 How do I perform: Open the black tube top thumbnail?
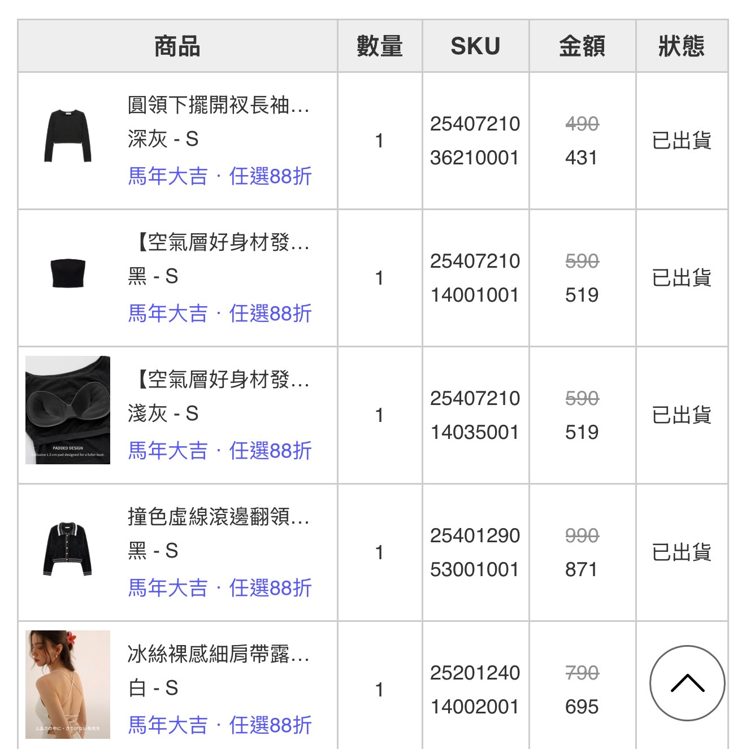pos(68,273)
